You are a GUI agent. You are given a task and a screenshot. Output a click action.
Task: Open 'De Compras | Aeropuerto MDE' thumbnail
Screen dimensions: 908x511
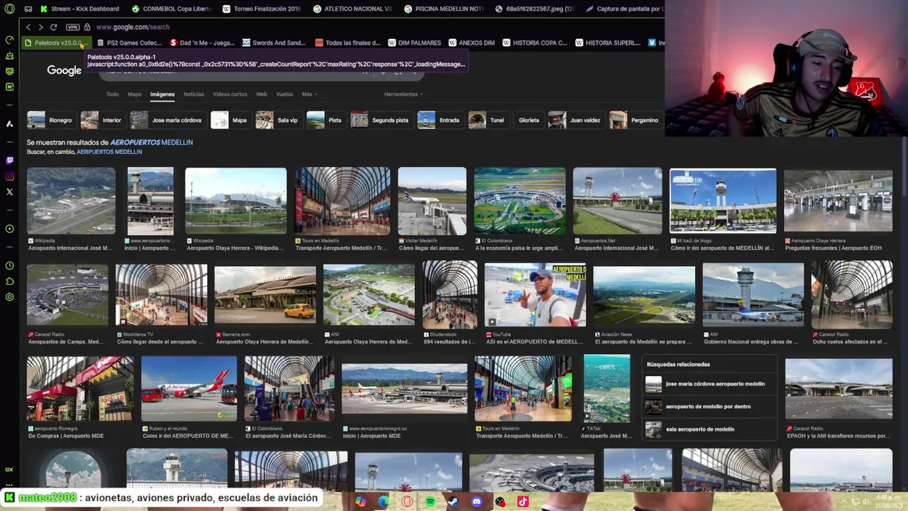(80, 389)
